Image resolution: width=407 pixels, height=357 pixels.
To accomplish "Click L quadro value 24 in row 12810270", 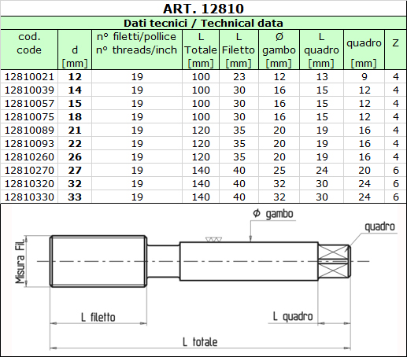I will (322, 171).
